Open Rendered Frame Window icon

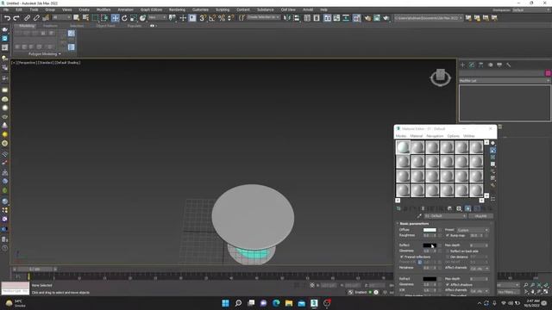click(x=377, y=18)
